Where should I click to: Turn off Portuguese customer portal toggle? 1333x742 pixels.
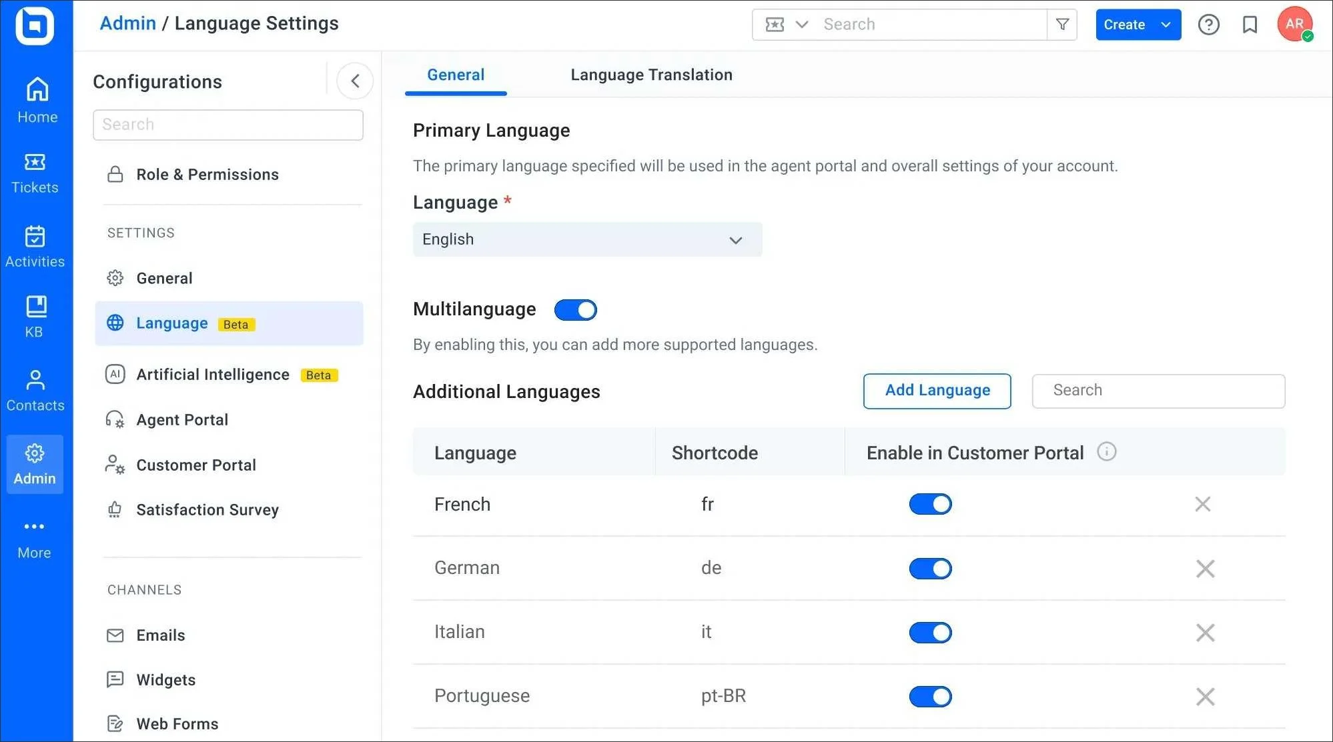click(x=930, y=697)
